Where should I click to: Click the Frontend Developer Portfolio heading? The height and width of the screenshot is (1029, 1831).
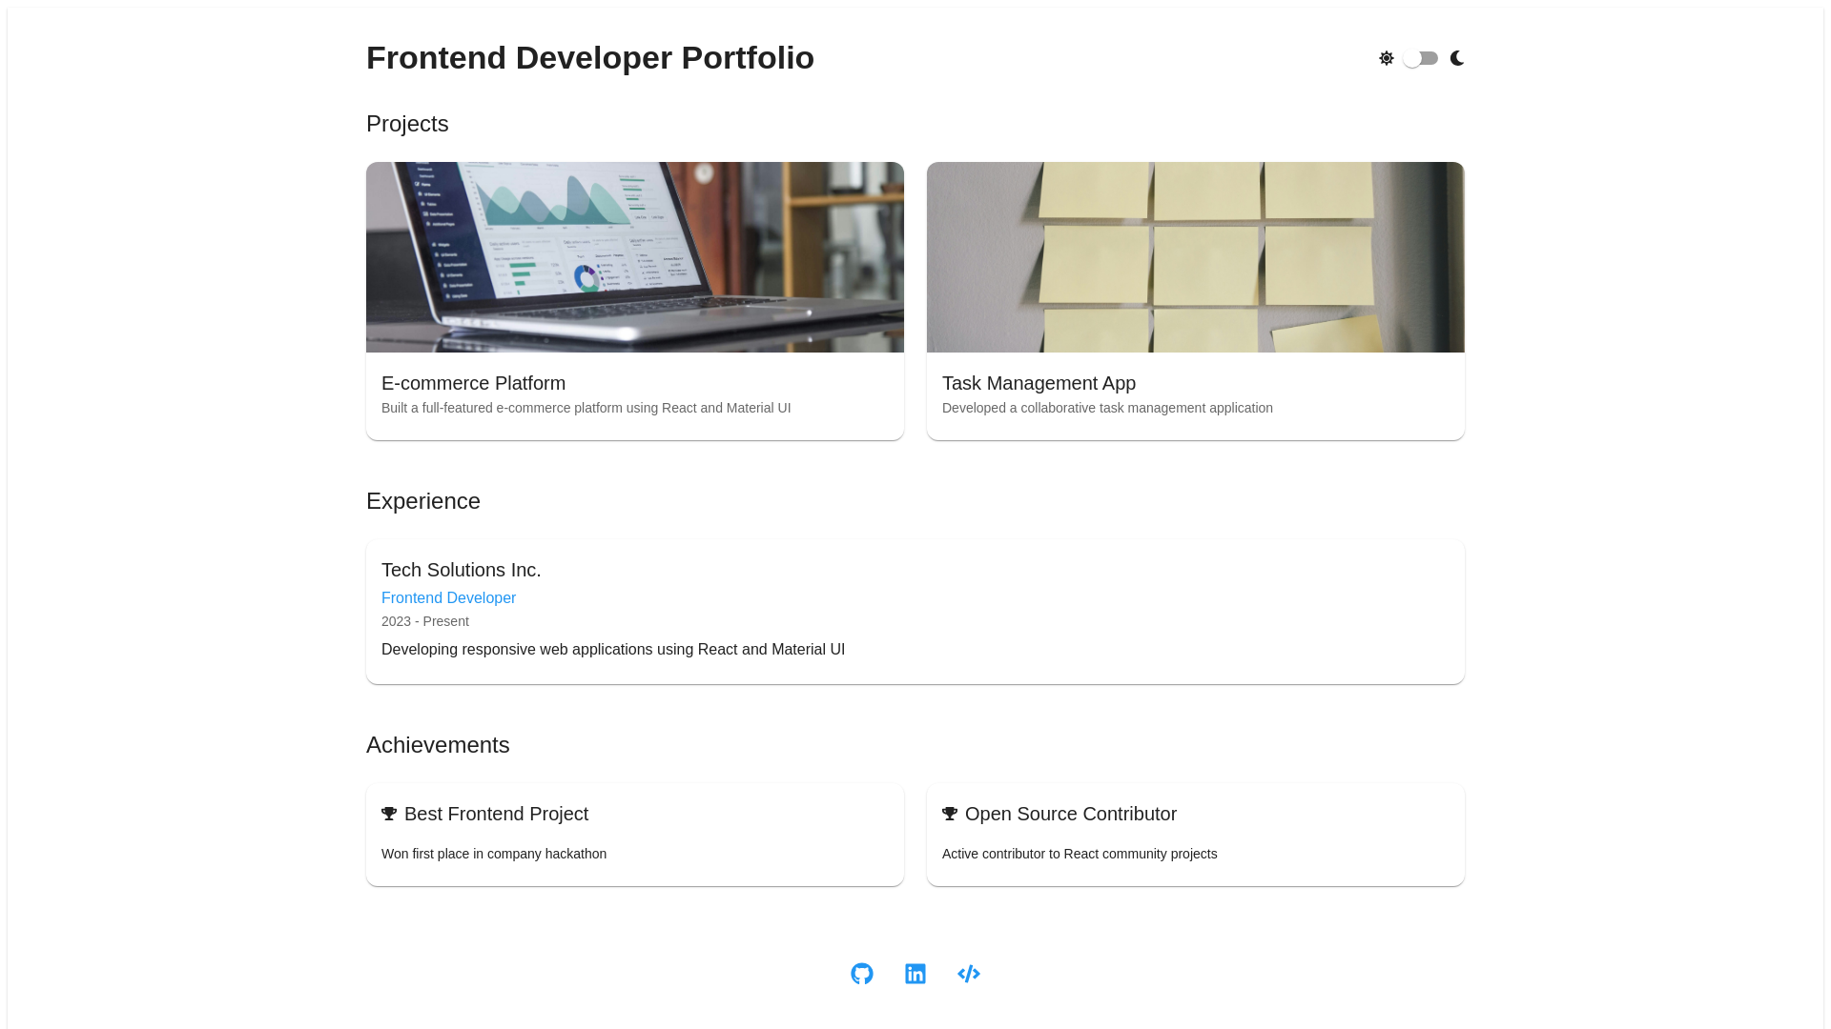click(x=589, y=58)
